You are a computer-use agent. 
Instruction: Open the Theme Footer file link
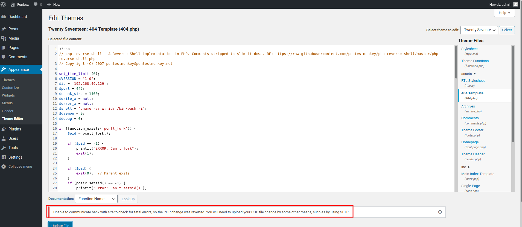point(472,130)
